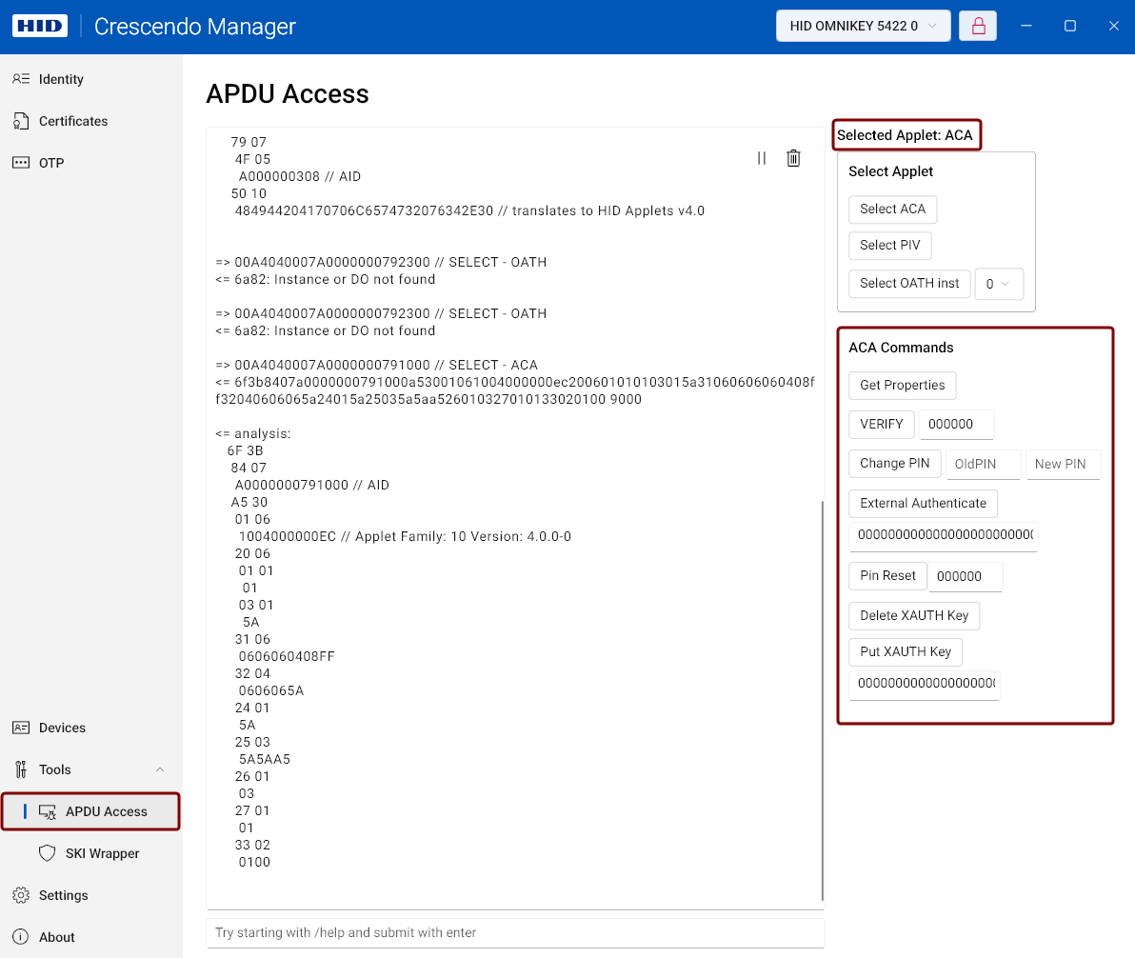Select the APDU Access menu item
This screenshot has width=1135, height=958.
click(91, 811)
